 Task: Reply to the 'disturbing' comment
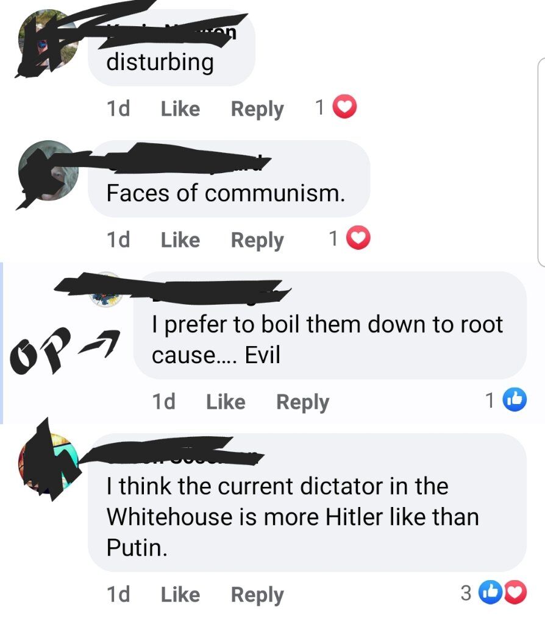(258, 109)
